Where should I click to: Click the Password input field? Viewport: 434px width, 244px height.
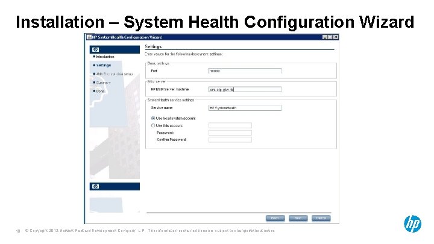point(230,133)
